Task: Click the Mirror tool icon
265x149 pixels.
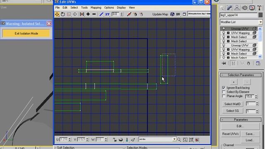Action: coord(82,14)
